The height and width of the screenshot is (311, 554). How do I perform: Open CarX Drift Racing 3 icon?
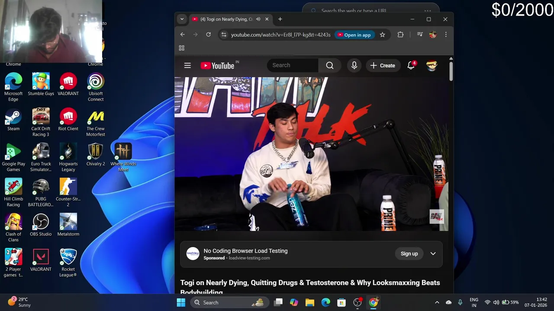point(41,123)
